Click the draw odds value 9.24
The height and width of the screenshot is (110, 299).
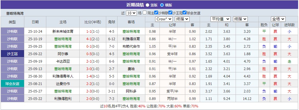(x=227, y=99)
